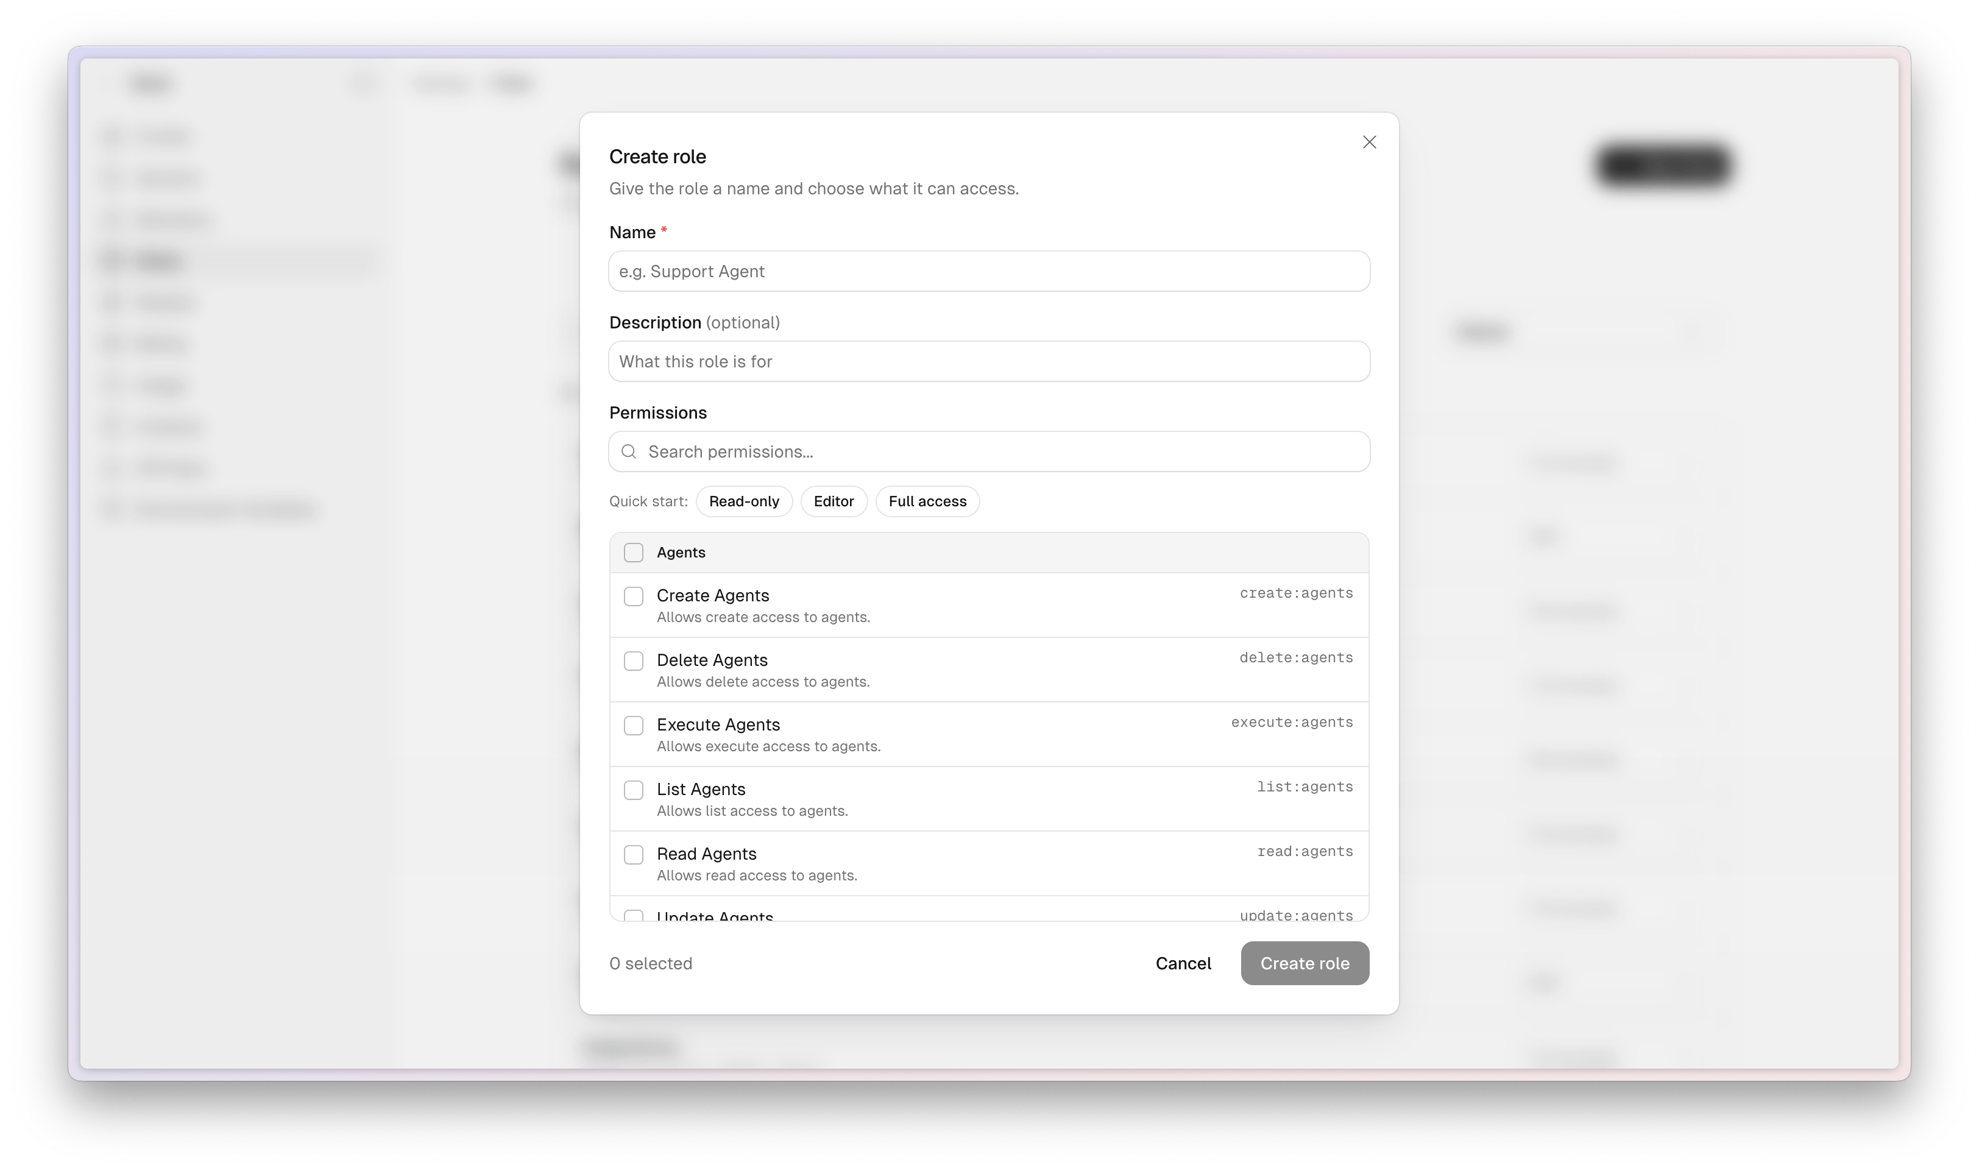The width and height of the screenshot is (1979, 1171).
Task: Click the Permissions section label
Action: click(657, 412)
